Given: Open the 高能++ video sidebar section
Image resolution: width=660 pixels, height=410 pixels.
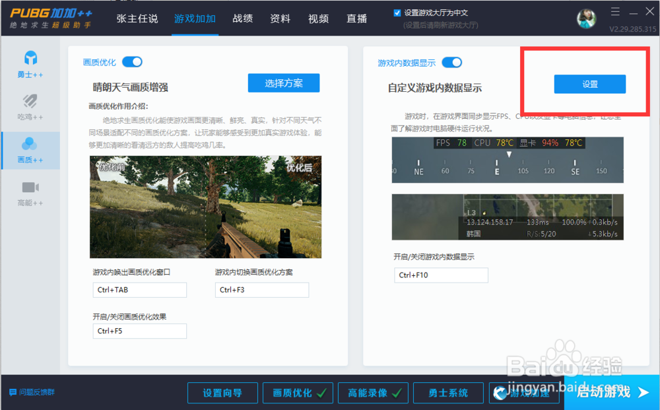Looking at the screenshot, I should click(x=30, y=193).
